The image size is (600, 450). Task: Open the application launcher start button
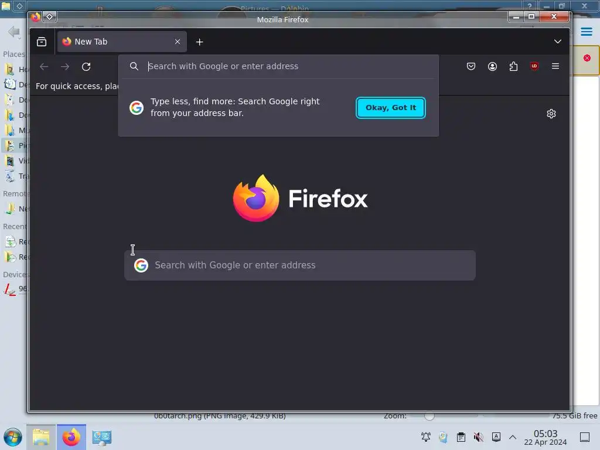(13, 437)
